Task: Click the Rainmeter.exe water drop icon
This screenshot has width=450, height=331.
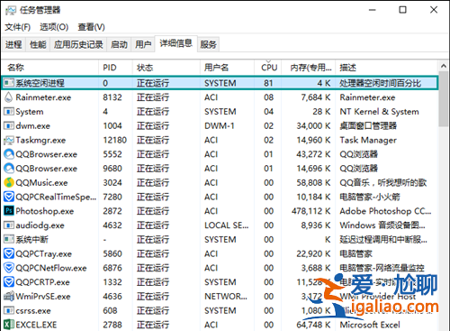Action: [9, 97]
